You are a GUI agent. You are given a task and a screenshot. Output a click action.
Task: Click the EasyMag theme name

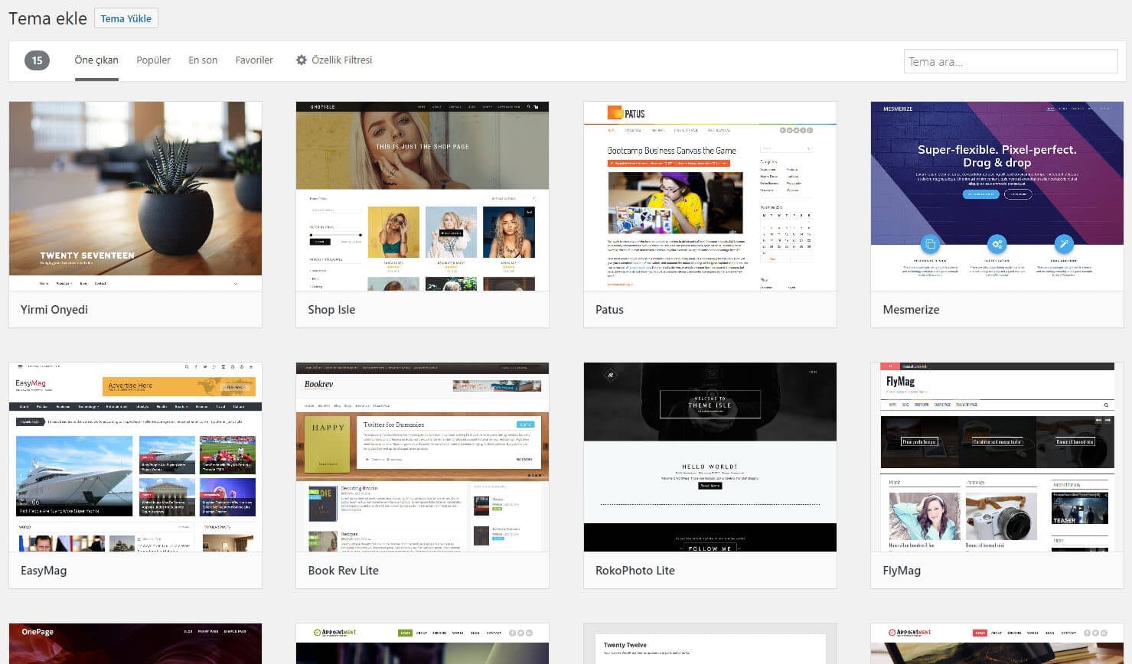pyautogui.click(x=44, y=571)
